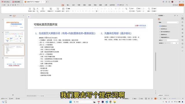
Task: Add new slide with plus below thumbnails
Action: pyautogui.click(x=13, y=95)
